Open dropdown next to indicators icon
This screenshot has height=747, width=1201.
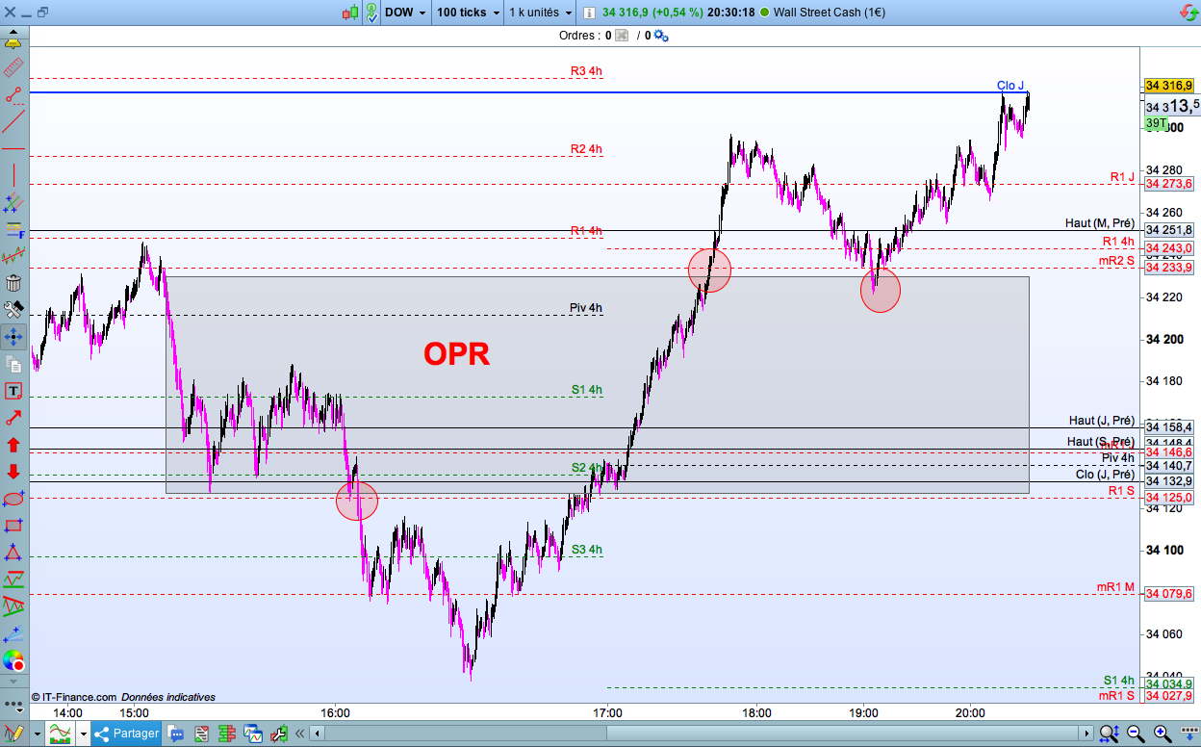[x=84, y=734]
